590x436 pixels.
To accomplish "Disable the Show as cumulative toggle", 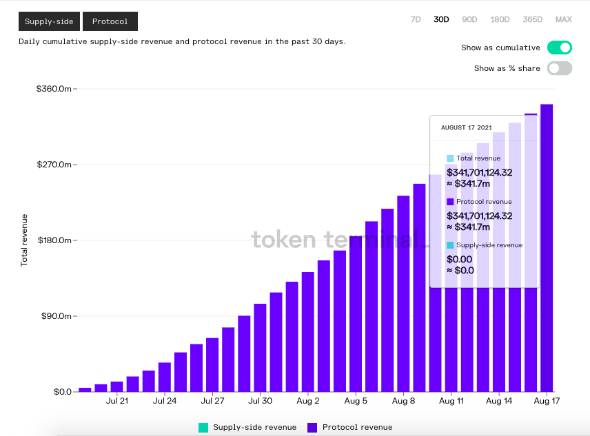I will tap(559, 48).
